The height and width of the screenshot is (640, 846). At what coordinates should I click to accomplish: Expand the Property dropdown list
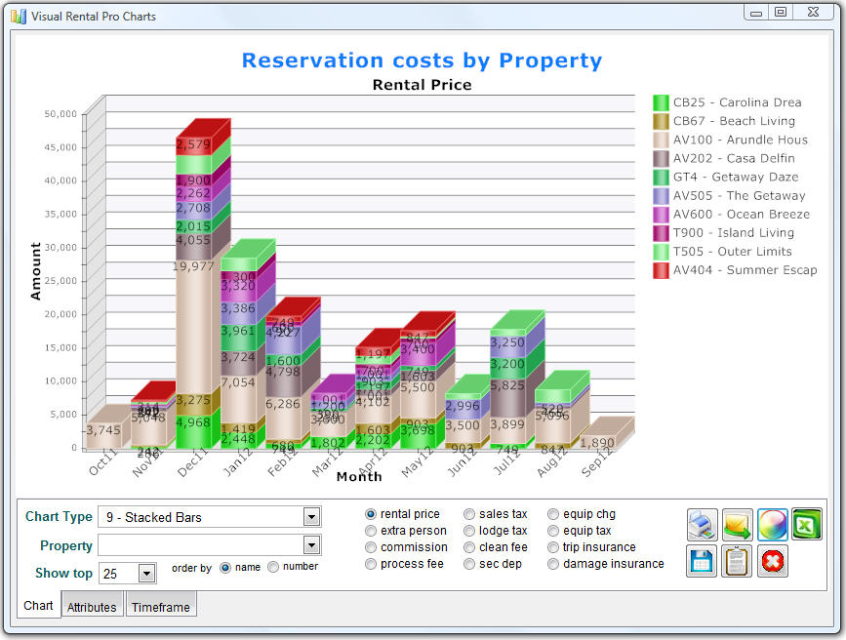(x=311, y=545)
